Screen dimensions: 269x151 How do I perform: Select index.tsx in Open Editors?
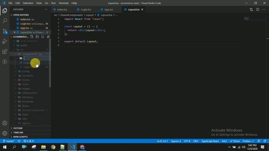(30, 19)
